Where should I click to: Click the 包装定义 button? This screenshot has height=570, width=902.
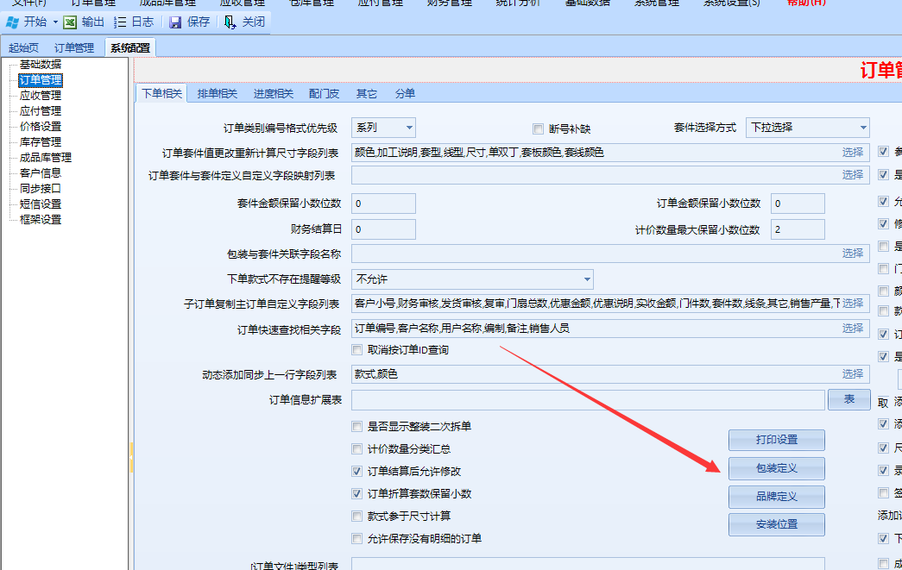pyautogui.click(x=776, y=468)
